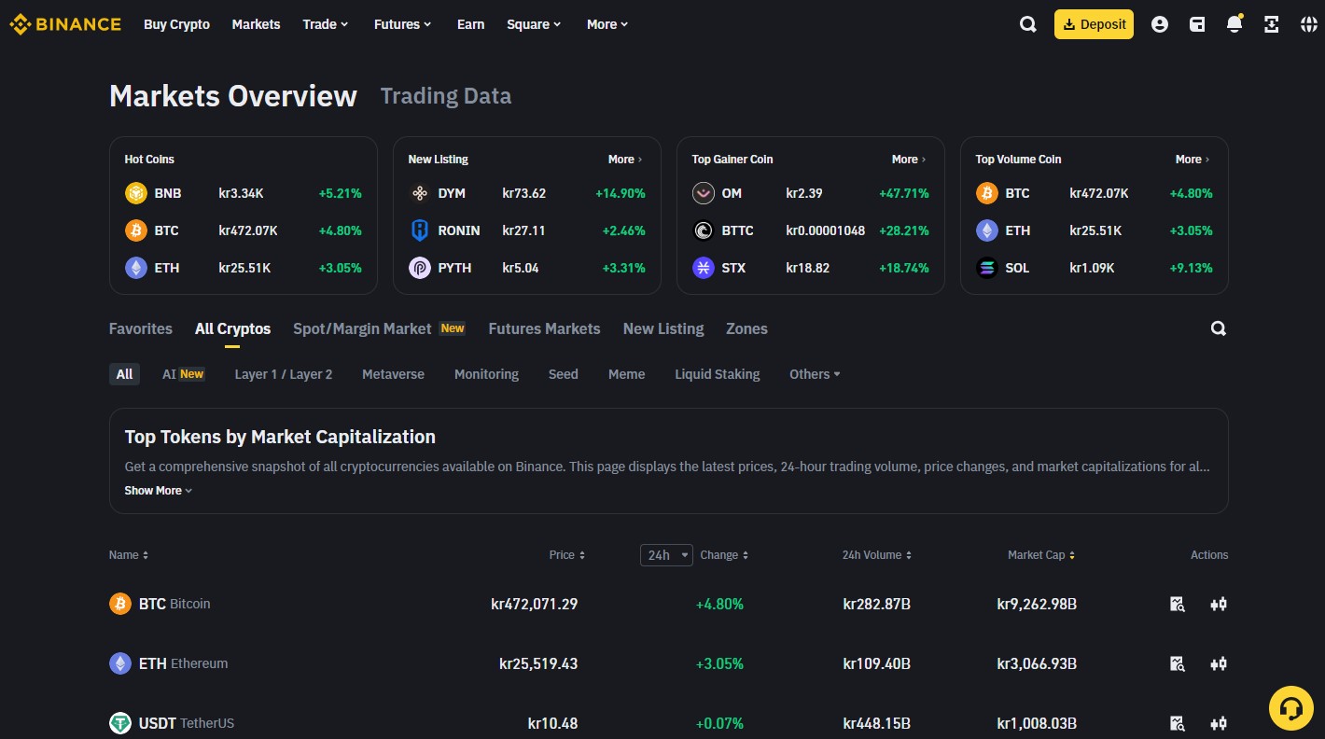Open the detail icon in the USDT row
The width and height of the screenshot is (1325, 739).
(1178, 723)
